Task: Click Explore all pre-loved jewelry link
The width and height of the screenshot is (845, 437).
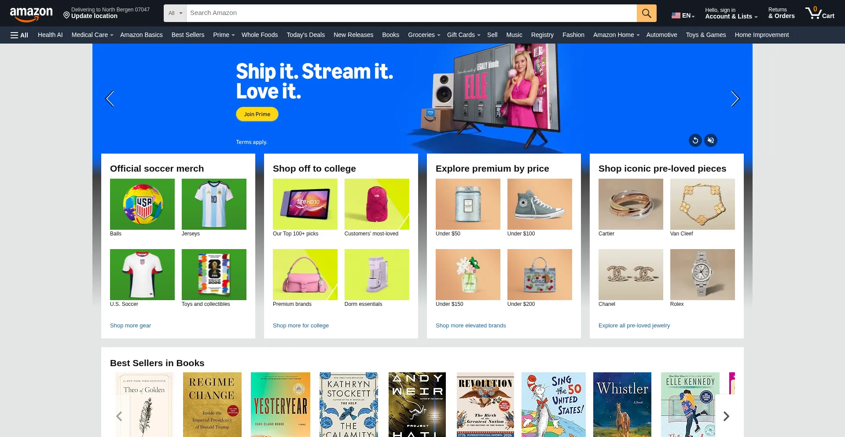Action: point(634,326)
